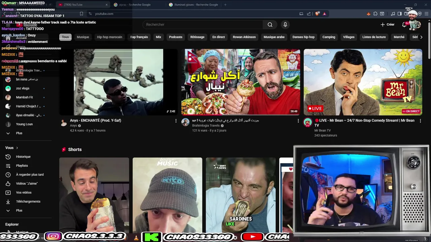Click the install app icon in address bar
The image size is (431, 242).
(301, 14)
